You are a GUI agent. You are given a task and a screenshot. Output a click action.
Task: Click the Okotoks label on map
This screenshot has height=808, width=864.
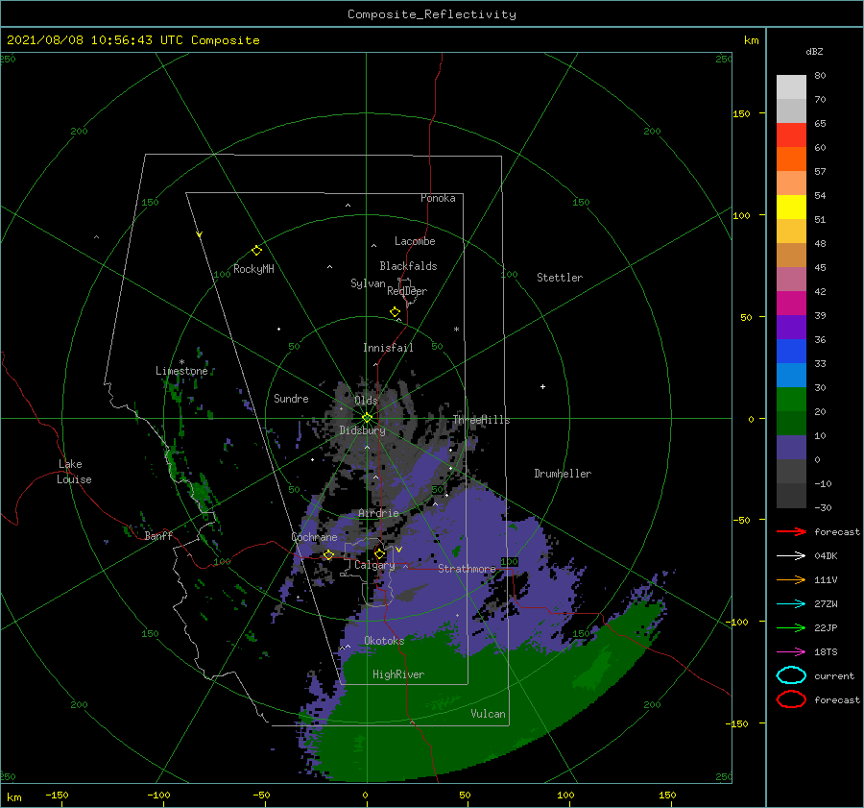tap(384, 640)
